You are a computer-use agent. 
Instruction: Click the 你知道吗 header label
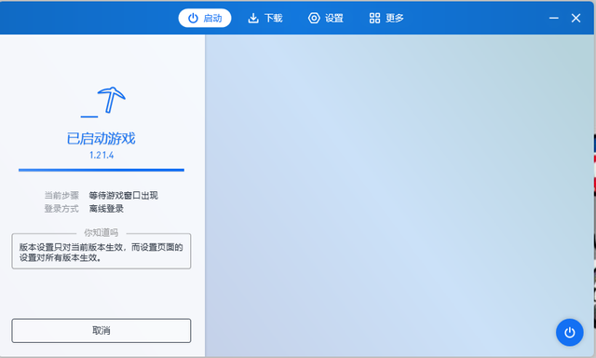[x=102, y=232]
